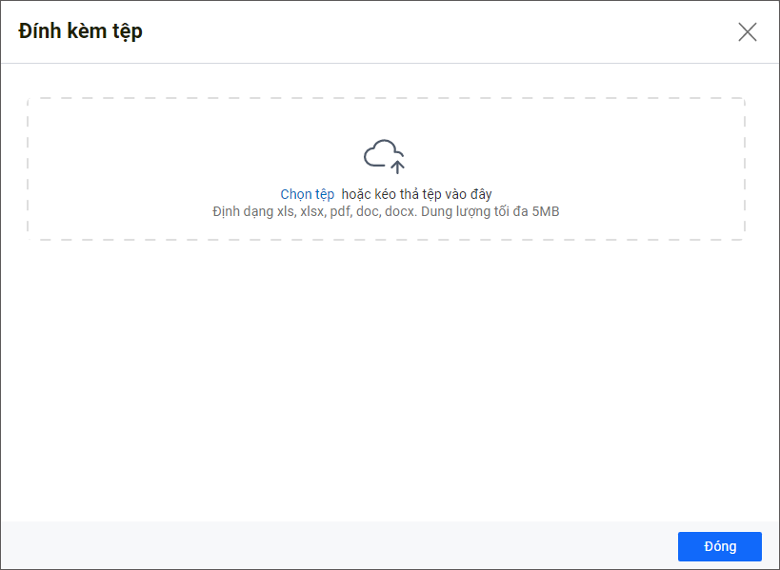
Task: Click the word 'xlsx' in the format hint
Action: click(312, 211)
